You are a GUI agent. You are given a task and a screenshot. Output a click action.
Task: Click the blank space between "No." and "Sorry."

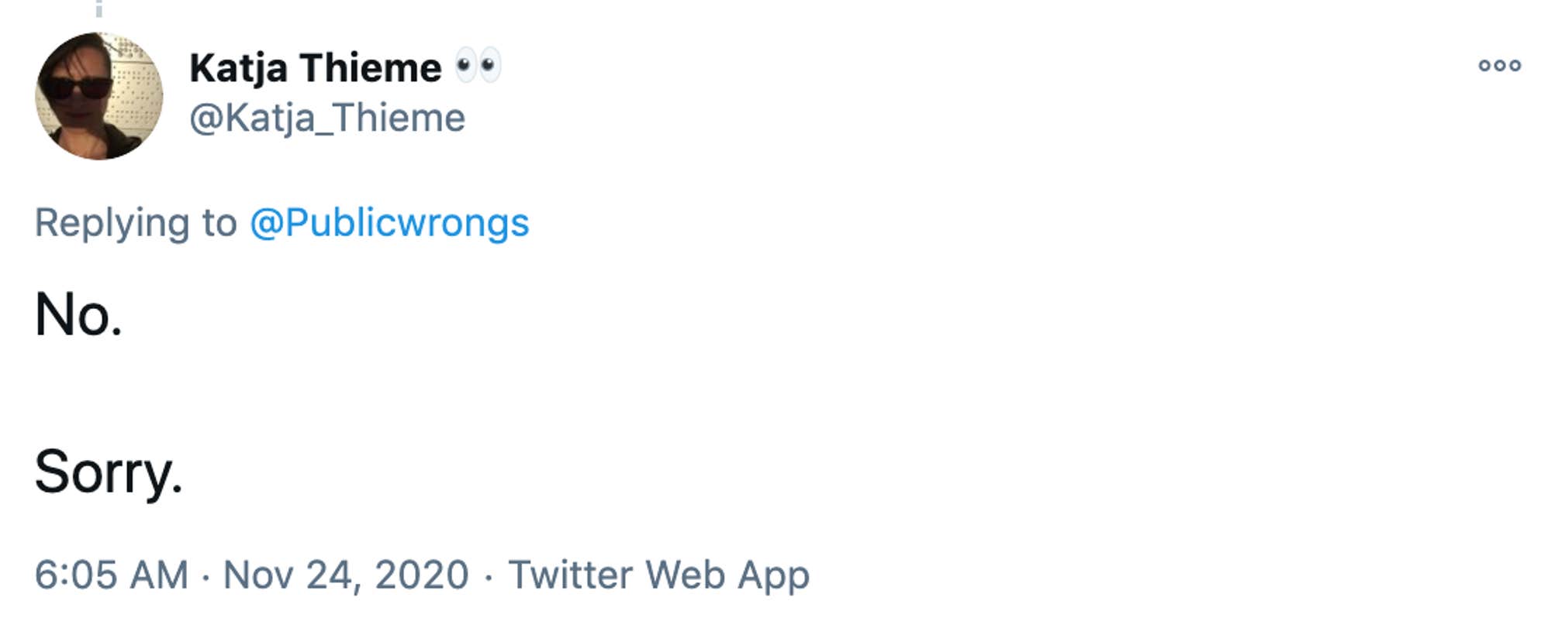(109, 393)
